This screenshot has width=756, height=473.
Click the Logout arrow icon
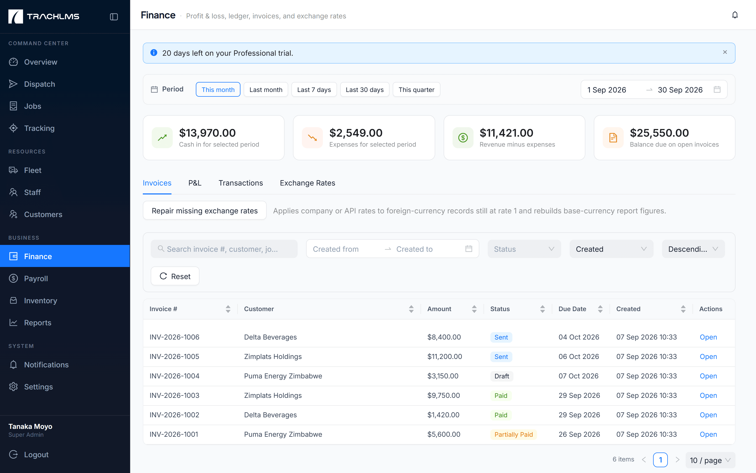(x=13, y=454)
